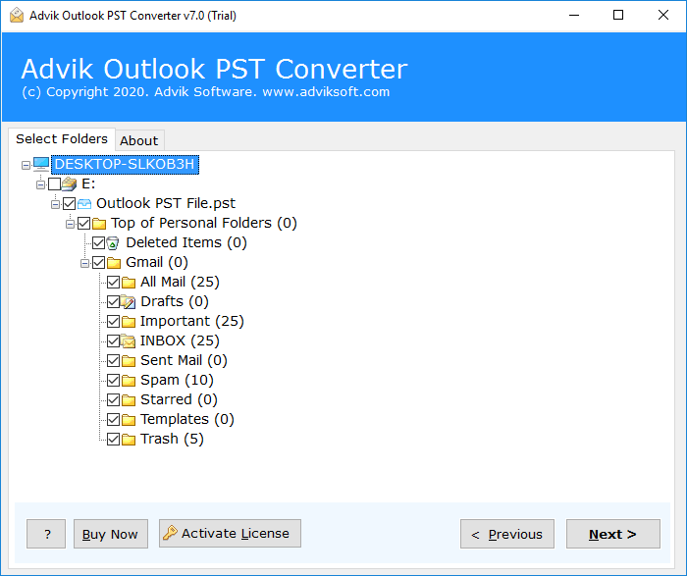
Task: Go back with the Previous button
Action: pos(507,534)
